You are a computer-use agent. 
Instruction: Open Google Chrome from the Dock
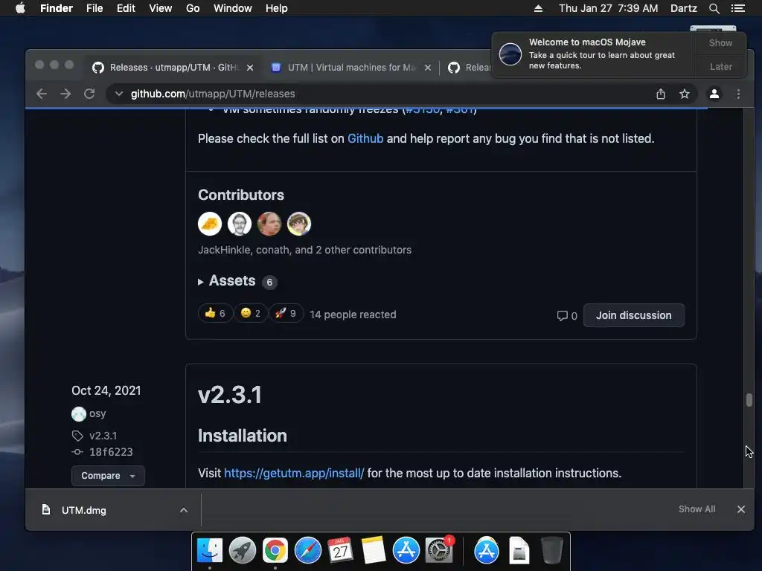(x=275, y=551)
